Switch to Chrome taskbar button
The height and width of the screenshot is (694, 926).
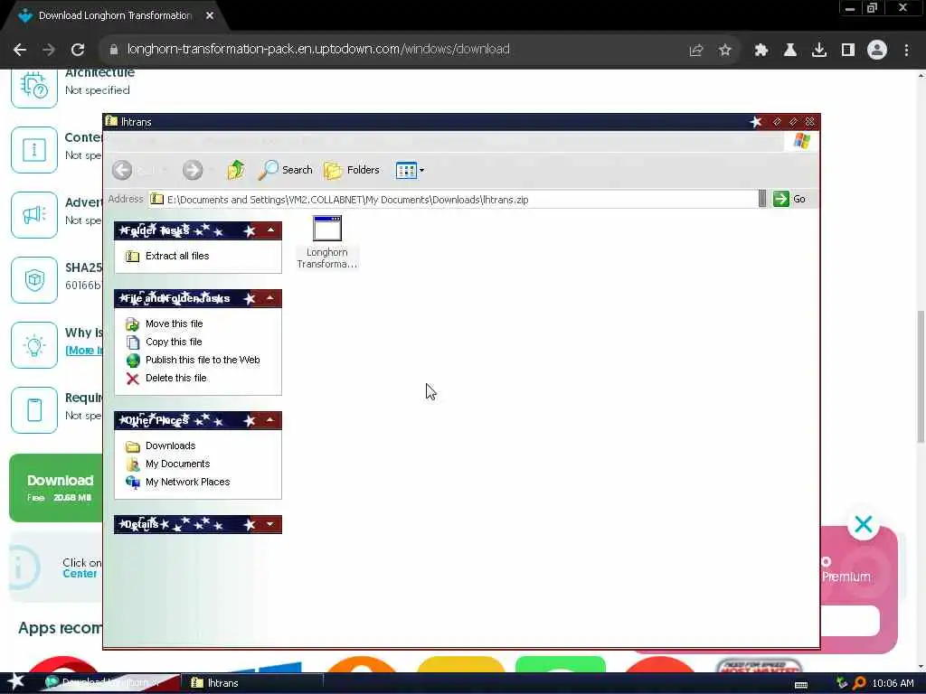(109, 683)
